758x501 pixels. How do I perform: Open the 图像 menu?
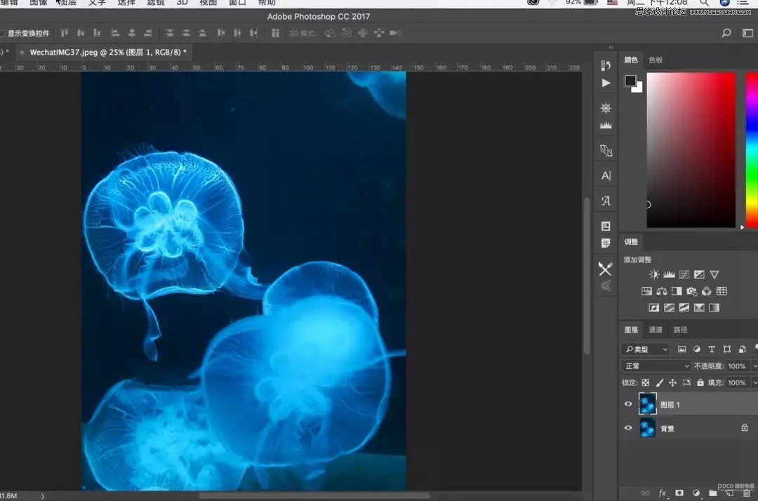coord(38,2)
